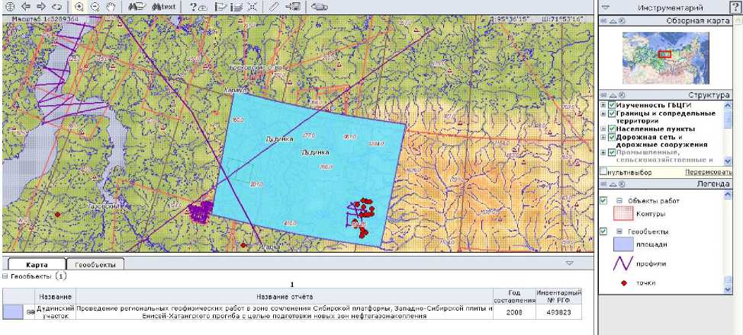Screen dimensions: 743x335
Task: Open the binoculars search by selection tool
Action: coord(137,7)
